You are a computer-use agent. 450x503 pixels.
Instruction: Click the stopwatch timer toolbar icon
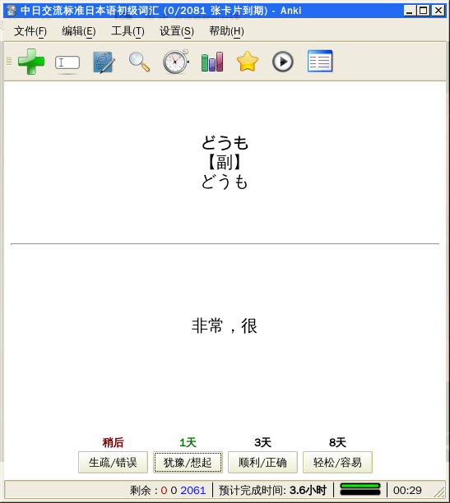tap(176, 62)
